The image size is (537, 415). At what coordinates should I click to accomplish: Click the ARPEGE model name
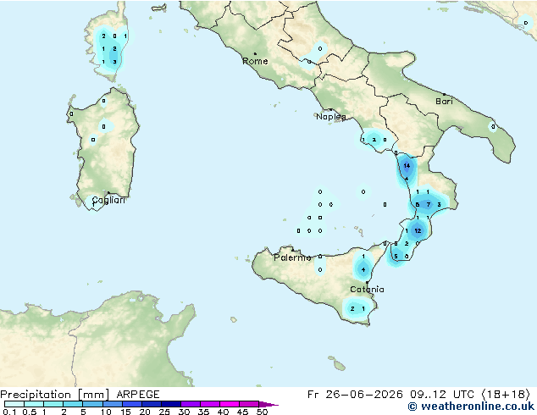point(138,395)
